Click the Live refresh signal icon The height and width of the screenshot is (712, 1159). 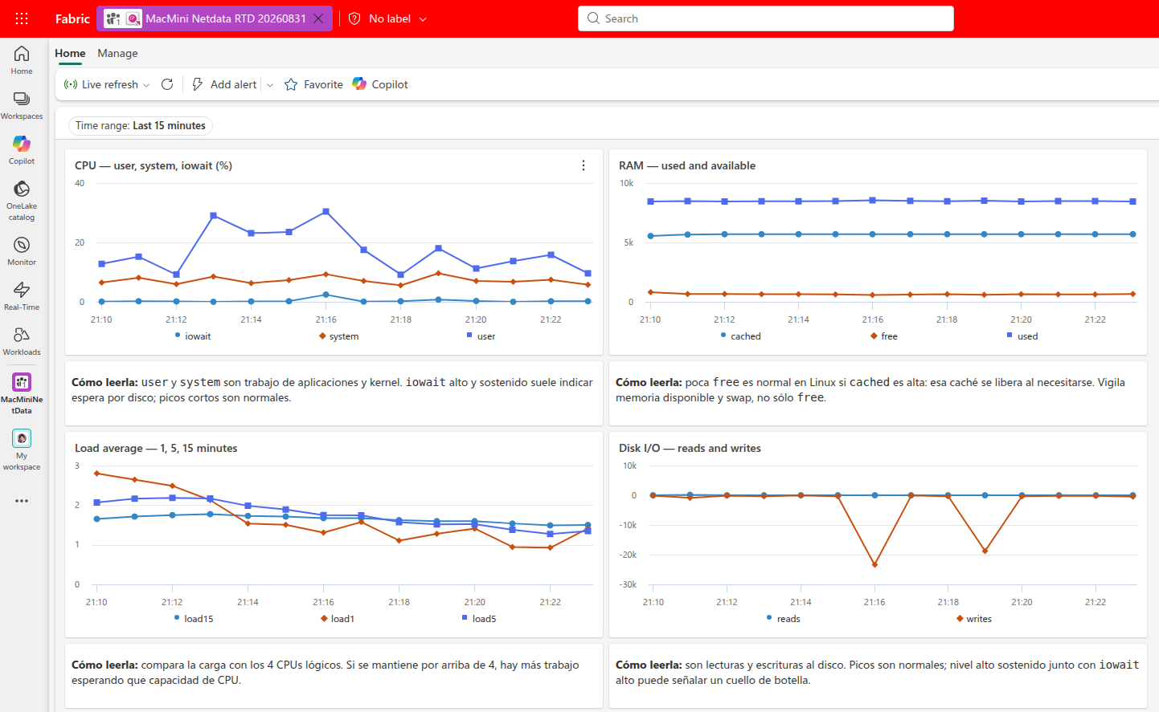71,84
